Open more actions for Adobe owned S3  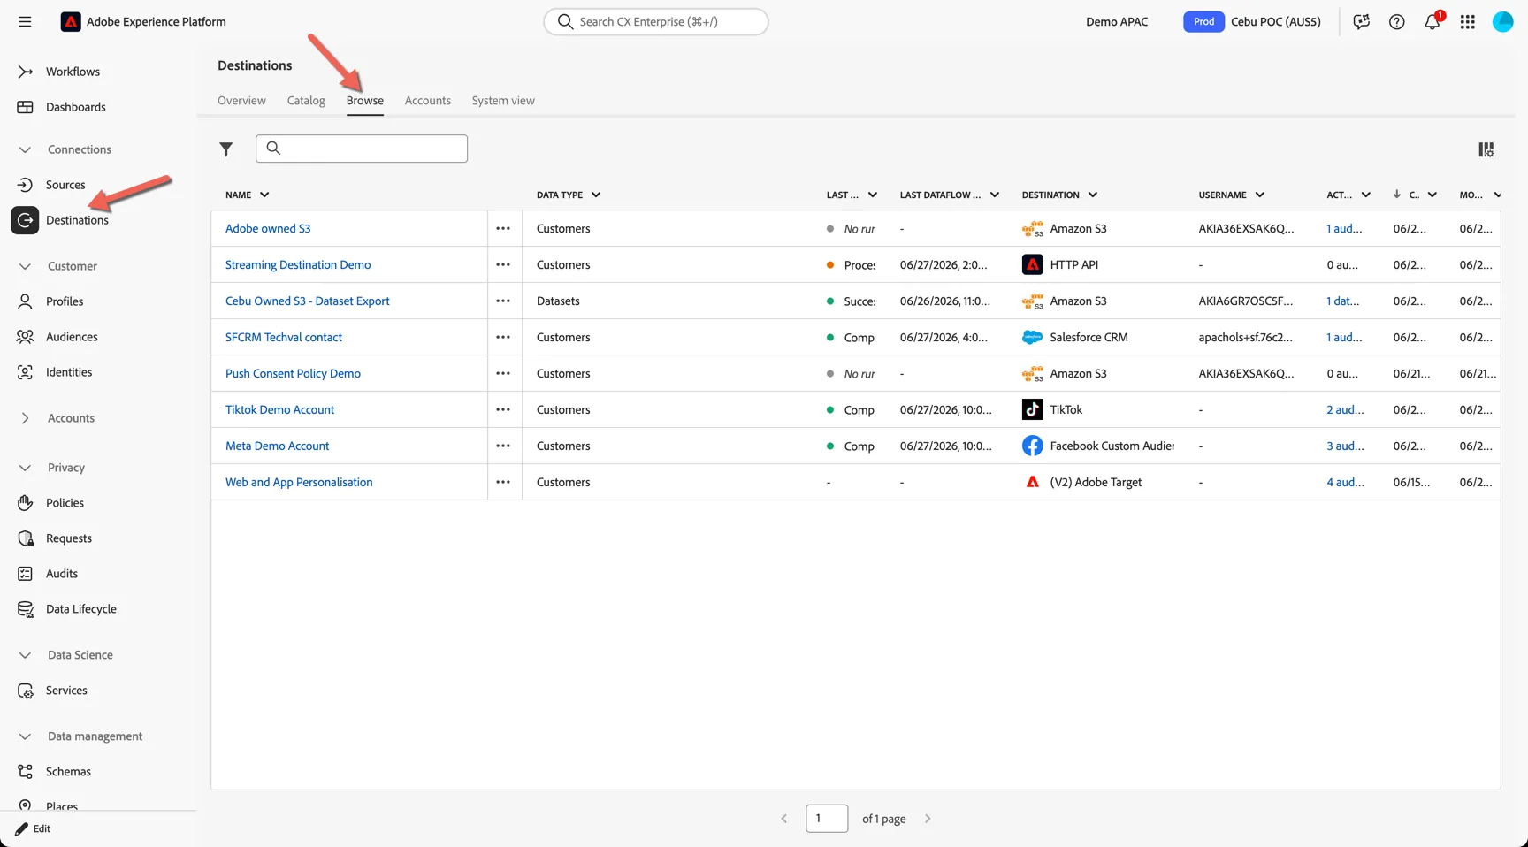tap(503, 228)
